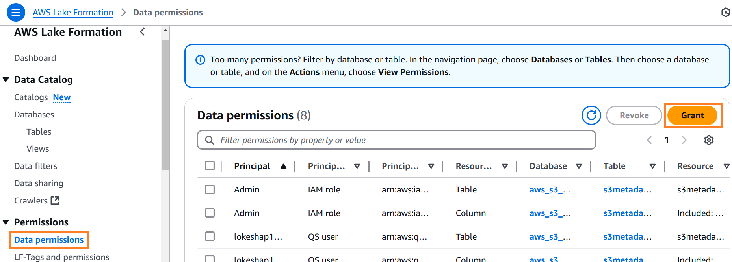Image resolution: width=732 pixels, height=262 pixels.
Task: Click page number 1 in pagination
Action: click(x=667, y=140)
